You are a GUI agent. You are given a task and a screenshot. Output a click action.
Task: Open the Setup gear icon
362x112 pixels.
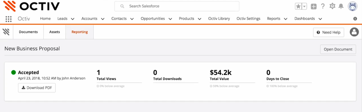[332, 6]
